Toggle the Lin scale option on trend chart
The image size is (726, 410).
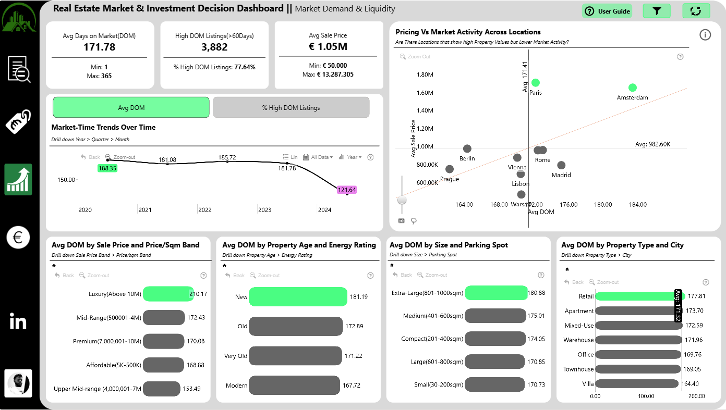click(290, 157)
